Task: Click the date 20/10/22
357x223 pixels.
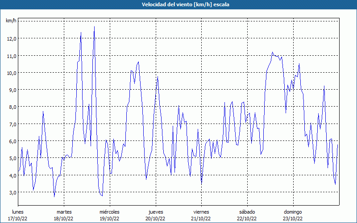Action: click(x=155, y=219)
